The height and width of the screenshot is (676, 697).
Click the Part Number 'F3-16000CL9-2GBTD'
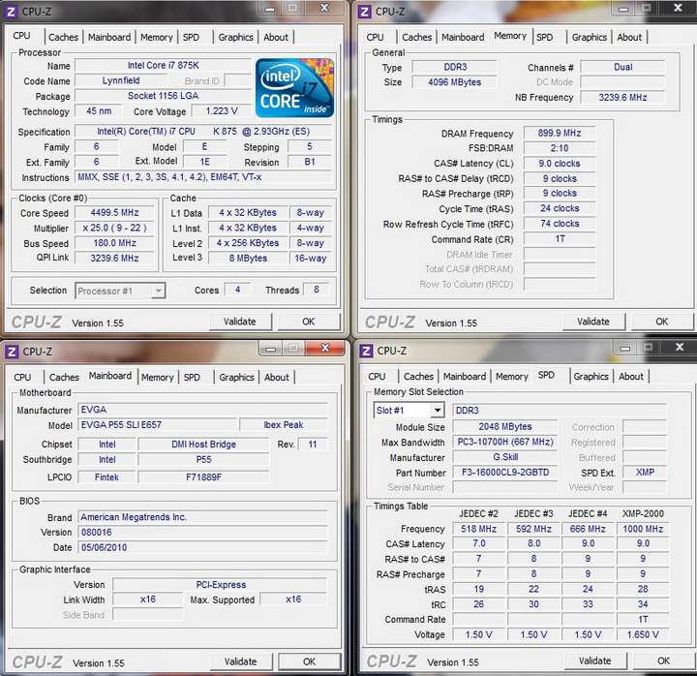click(x=505, y=472)
